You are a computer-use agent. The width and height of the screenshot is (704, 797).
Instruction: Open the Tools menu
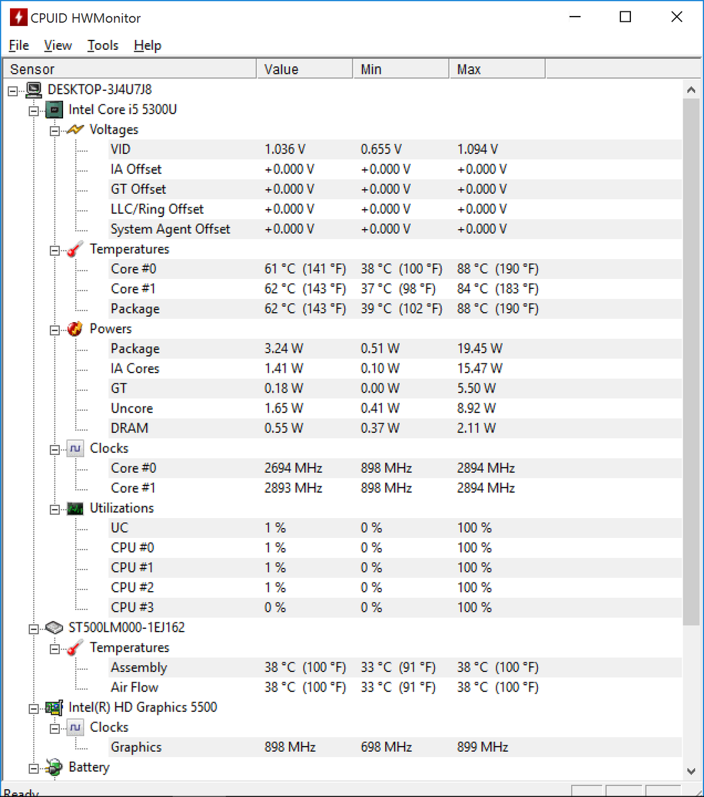[103, 45]
